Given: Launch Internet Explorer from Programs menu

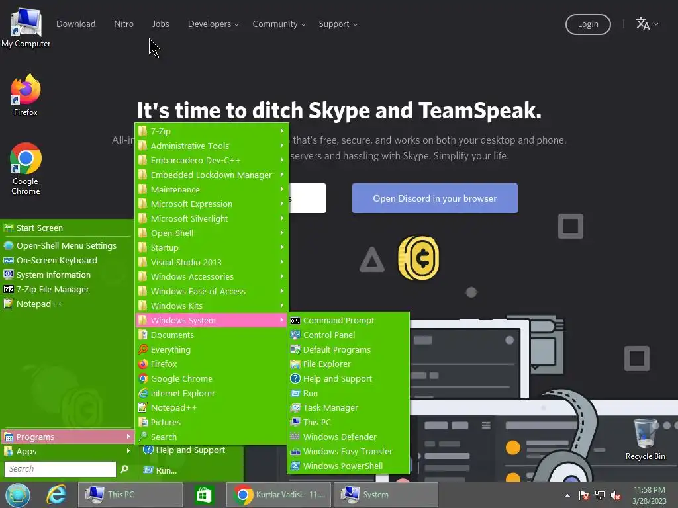Looking at the screenshot, I should click(211, 394).
